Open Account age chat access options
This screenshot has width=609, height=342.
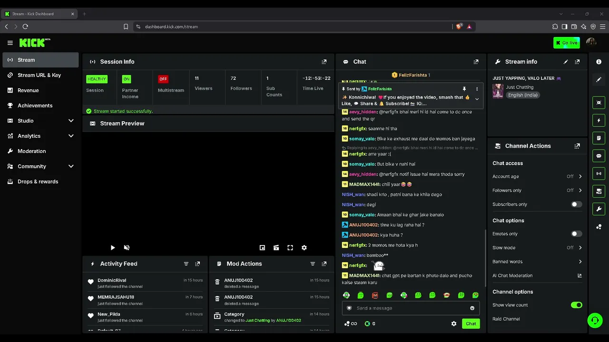click(x=537, y=176)
